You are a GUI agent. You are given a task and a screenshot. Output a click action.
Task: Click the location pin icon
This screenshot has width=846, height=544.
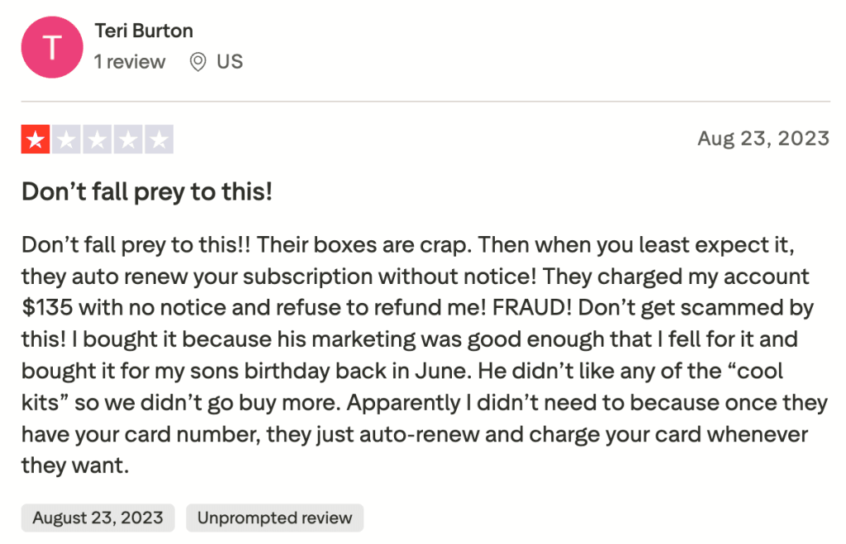coord(197,62)
